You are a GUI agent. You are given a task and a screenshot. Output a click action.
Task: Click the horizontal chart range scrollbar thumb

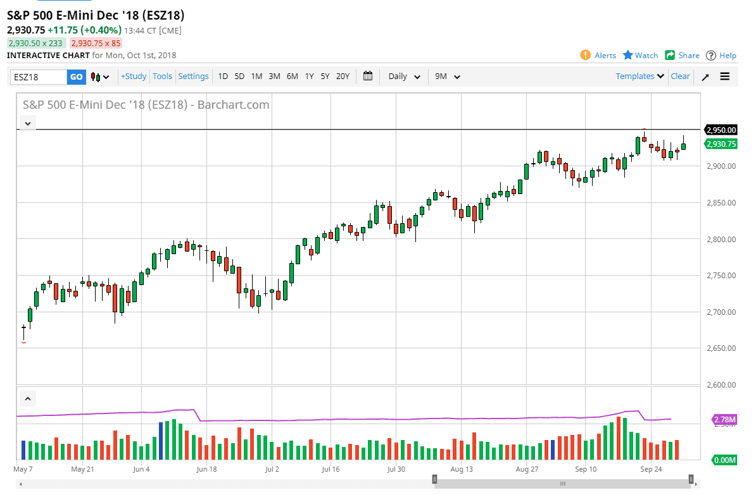coord(562,482)
